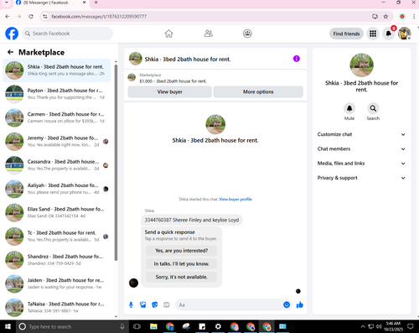Open File Explorer from the taskbar

point(153,326)
